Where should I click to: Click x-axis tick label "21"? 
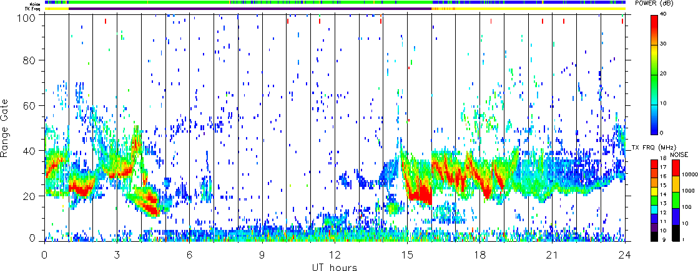click(x=553, y=255)
